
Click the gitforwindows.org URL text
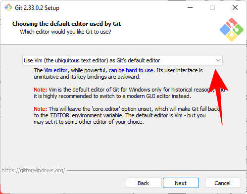tap(33, 170)
